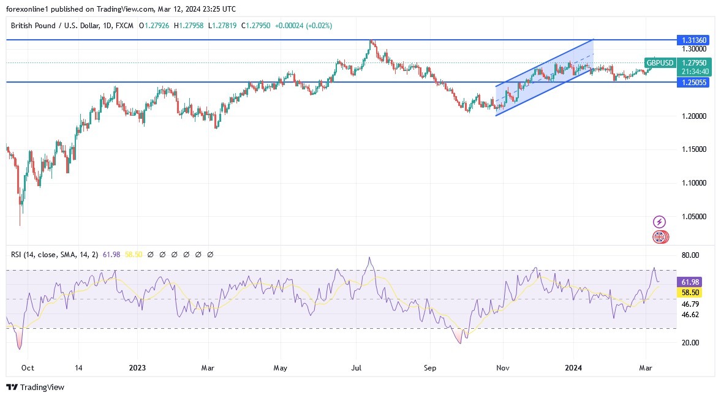Click the 1.20000 price axis label
The height and width of the screenshot is (398, 721).
pyautogui.click(x=694, y=116)
